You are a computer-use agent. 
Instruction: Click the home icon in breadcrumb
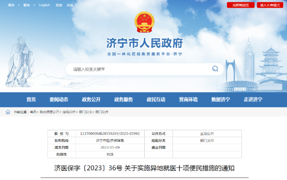click(x=8, y=112)
